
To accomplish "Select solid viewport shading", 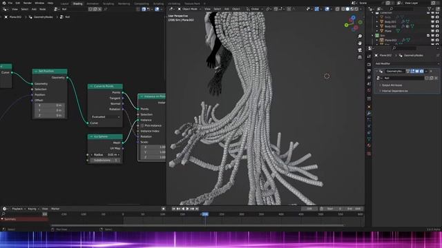I will pyautogui.click(x=347, y=9).
